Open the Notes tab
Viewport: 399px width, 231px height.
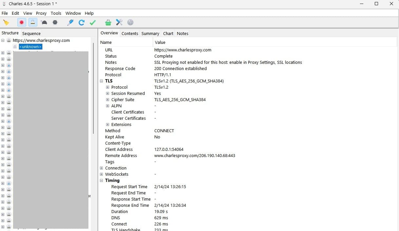(182, 33)
